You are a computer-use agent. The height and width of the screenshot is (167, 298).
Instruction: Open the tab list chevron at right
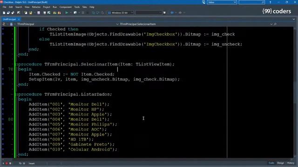coord(294,19)
